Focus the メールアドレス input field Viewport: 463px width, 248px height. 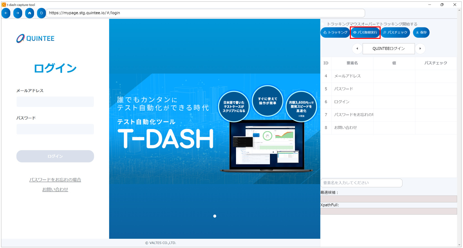55,102
